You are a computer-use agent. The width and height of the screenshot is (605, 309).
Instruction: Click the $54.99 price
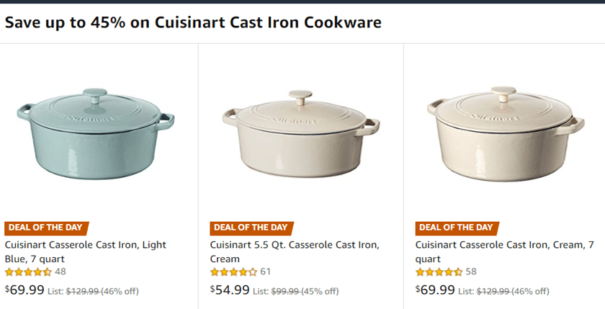pos(230,290)
